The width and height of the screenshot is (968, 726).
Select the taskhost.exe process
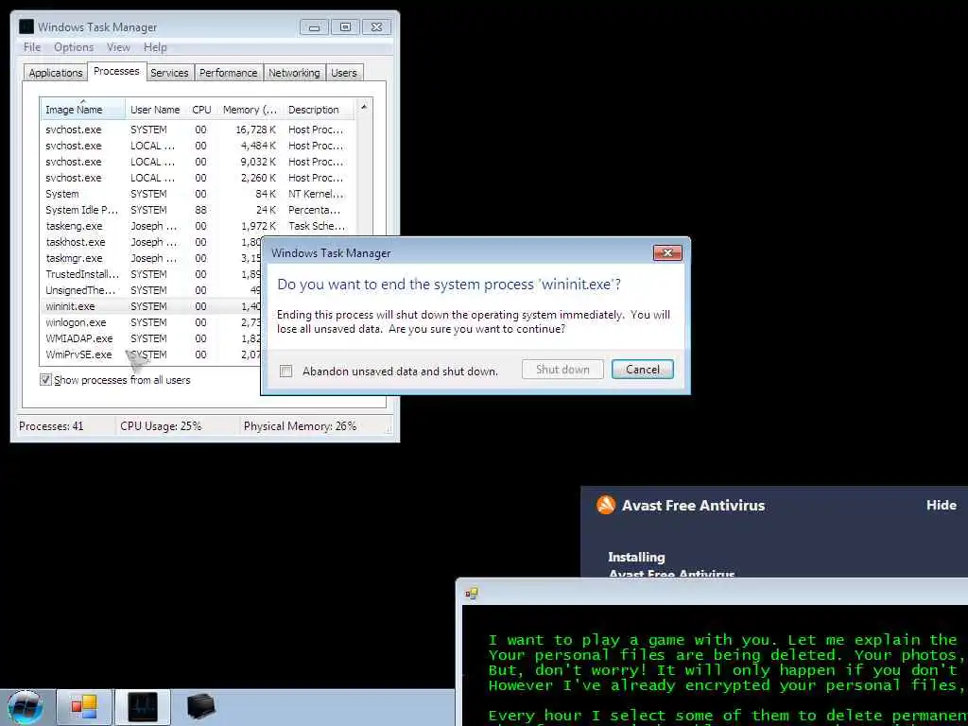pyautogui.click(x=151, y=242)
